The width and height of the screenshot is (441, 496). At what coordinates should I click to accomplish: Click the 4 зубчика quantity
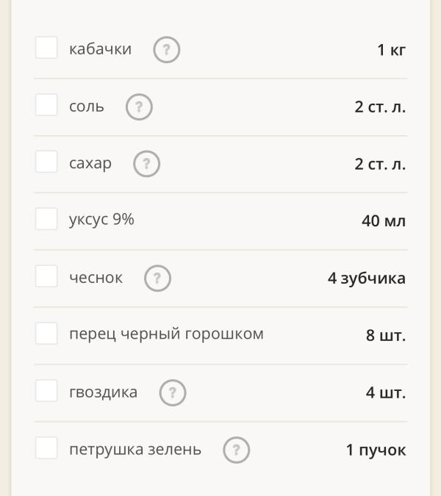[x=367, y=278]
